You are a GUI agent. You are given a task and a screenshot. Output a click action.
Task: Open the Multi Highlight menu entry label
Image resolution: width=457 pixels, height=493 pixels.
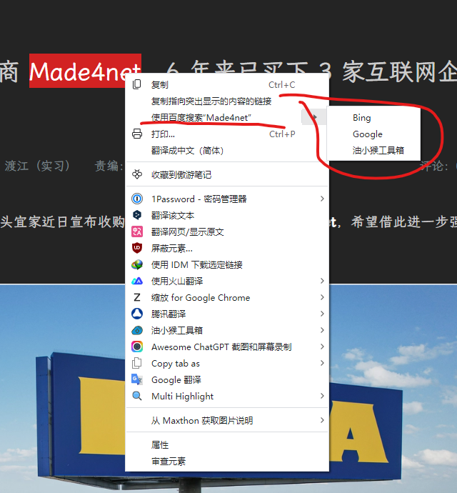pyautogui.click(x=182, y=396)
